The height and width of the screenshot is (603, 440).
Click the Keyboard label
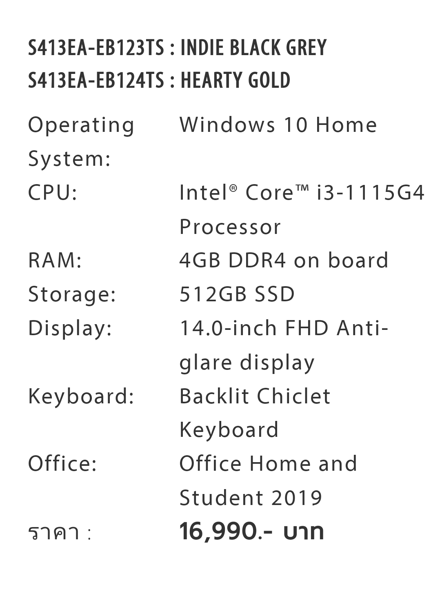(81, 396)
